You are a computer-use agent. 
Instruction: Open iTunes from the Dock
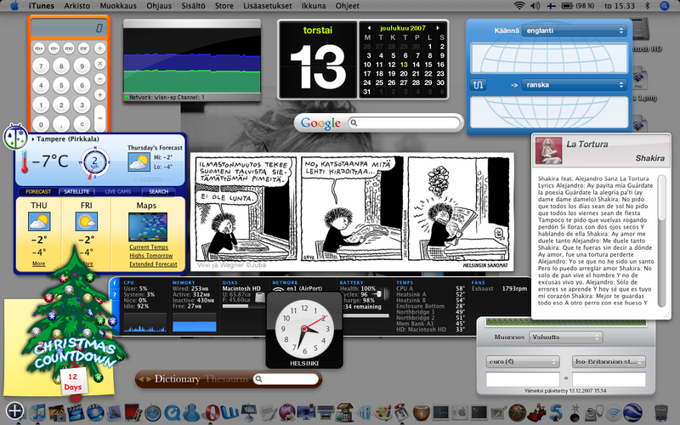click(x=37, y=412)
